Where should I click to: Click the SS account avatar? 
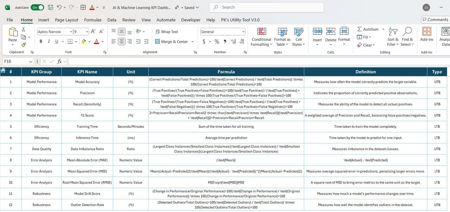426,7
